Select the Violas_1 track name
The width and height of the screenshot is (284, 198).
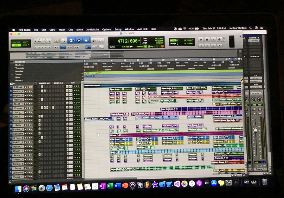pyautogui.click(x=18, y=177)
